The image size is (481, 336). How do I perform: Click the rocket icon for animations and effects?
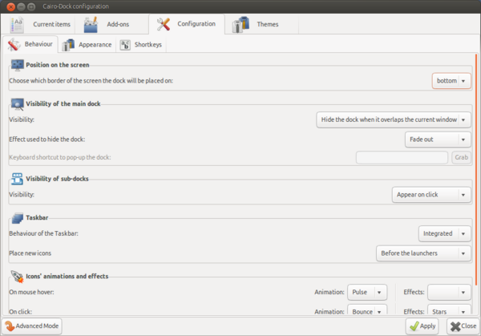[17, 276]
